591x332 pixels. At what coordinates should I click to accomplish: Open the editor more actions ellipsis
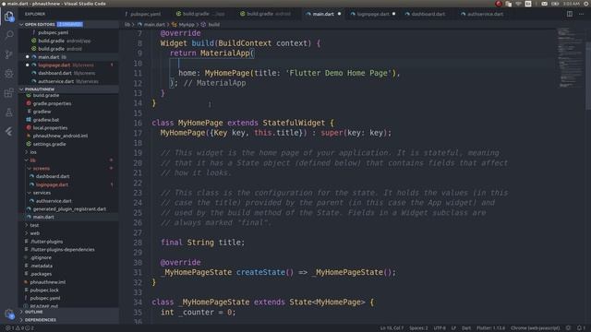click(x=581, y=14)
